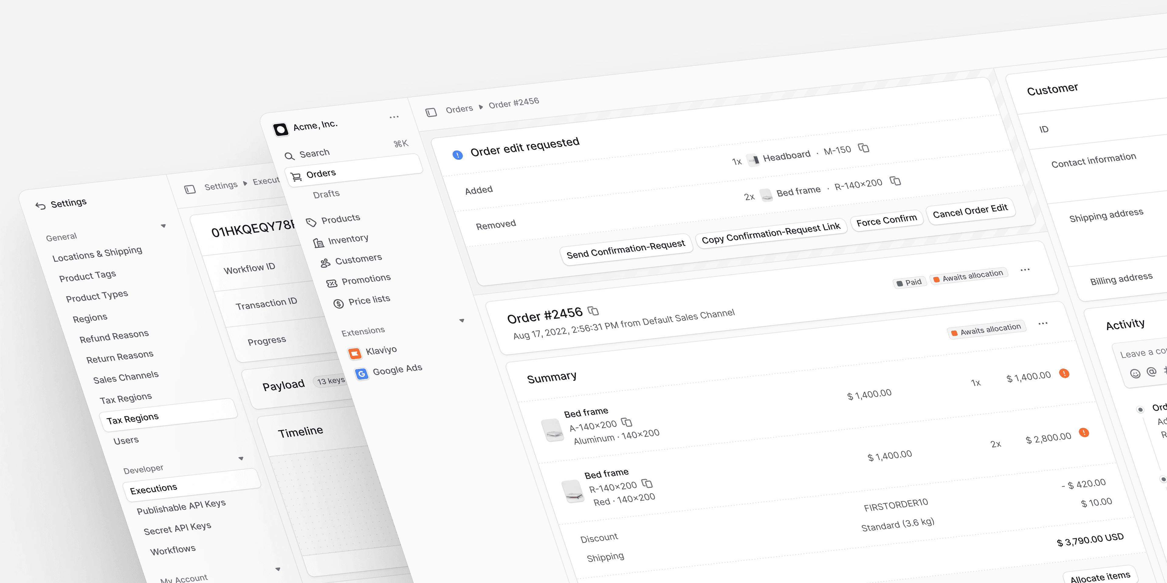Copy the A-140×200 Bed frame SKU
The height and width of the screenshot is (583, 1167).
pyautogui.click(x=627, y=423)
